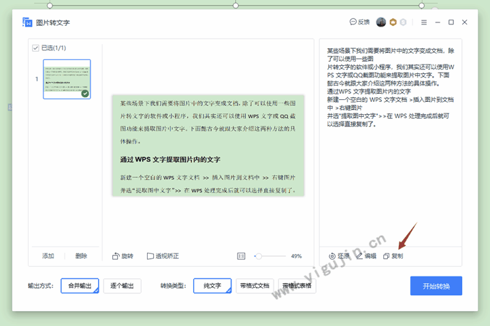Choose 带格式表格 conversion type
The height and width of the screenshot is (326, 490).
click(x=297, y=286)
